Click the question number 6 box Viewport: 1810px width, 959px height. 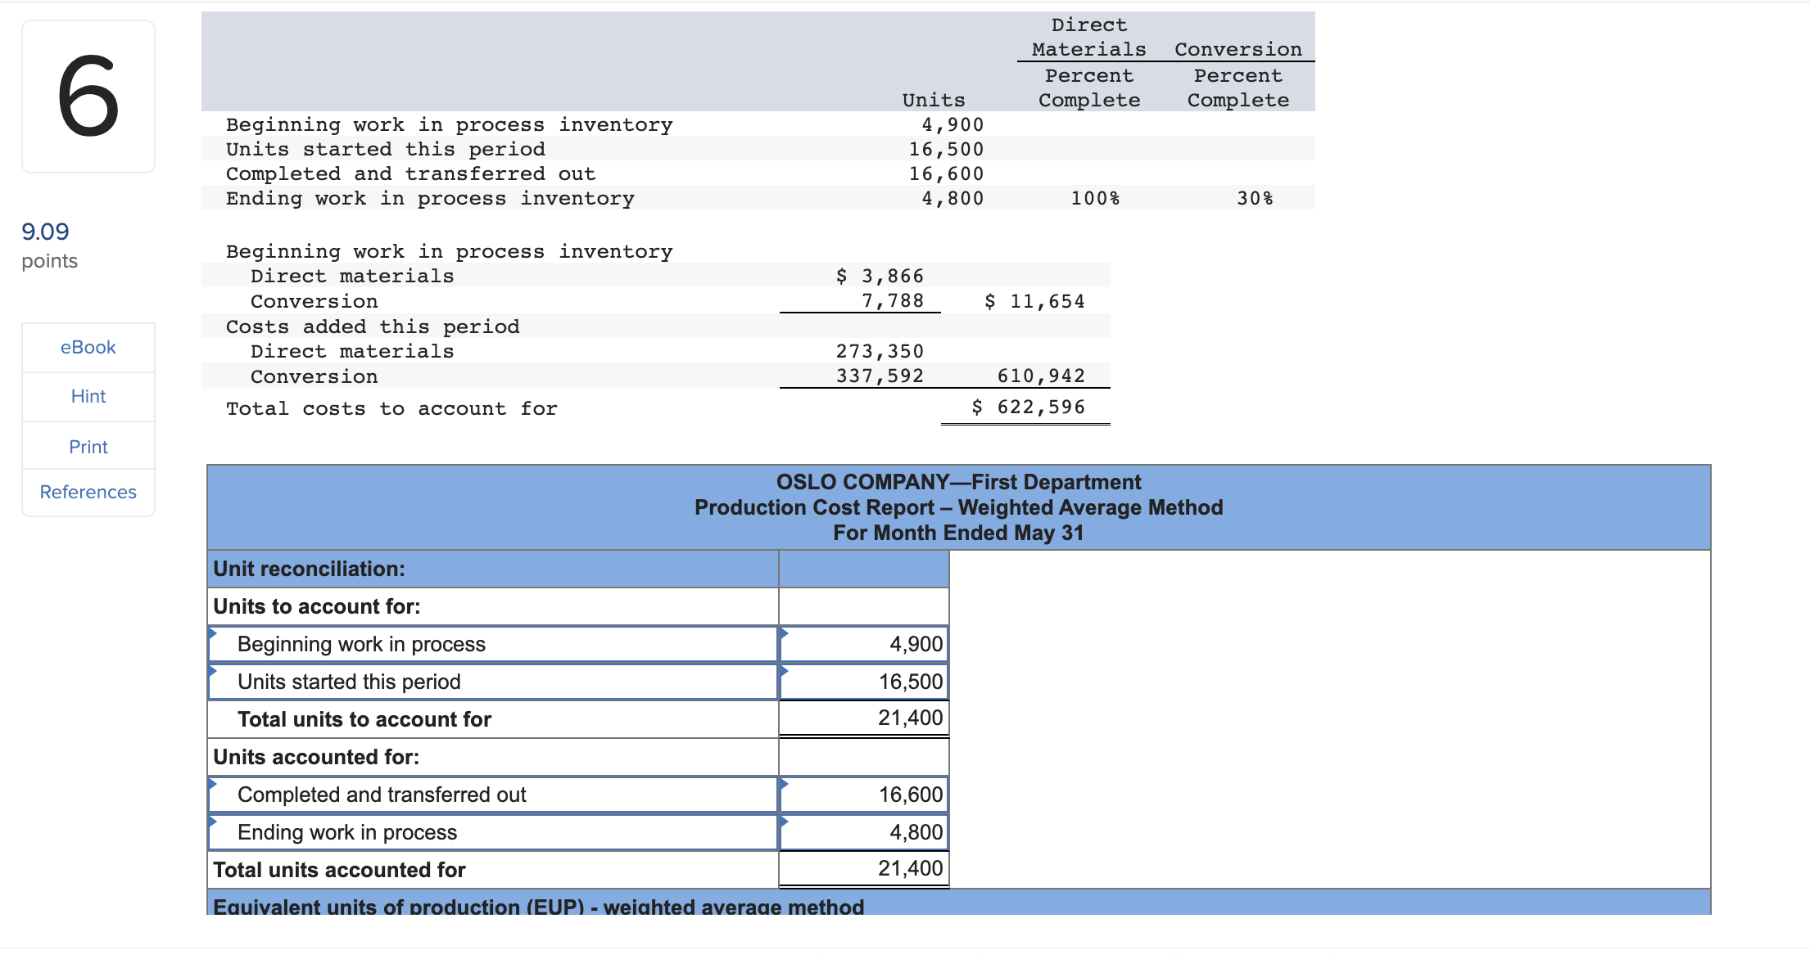pos(88,97)
